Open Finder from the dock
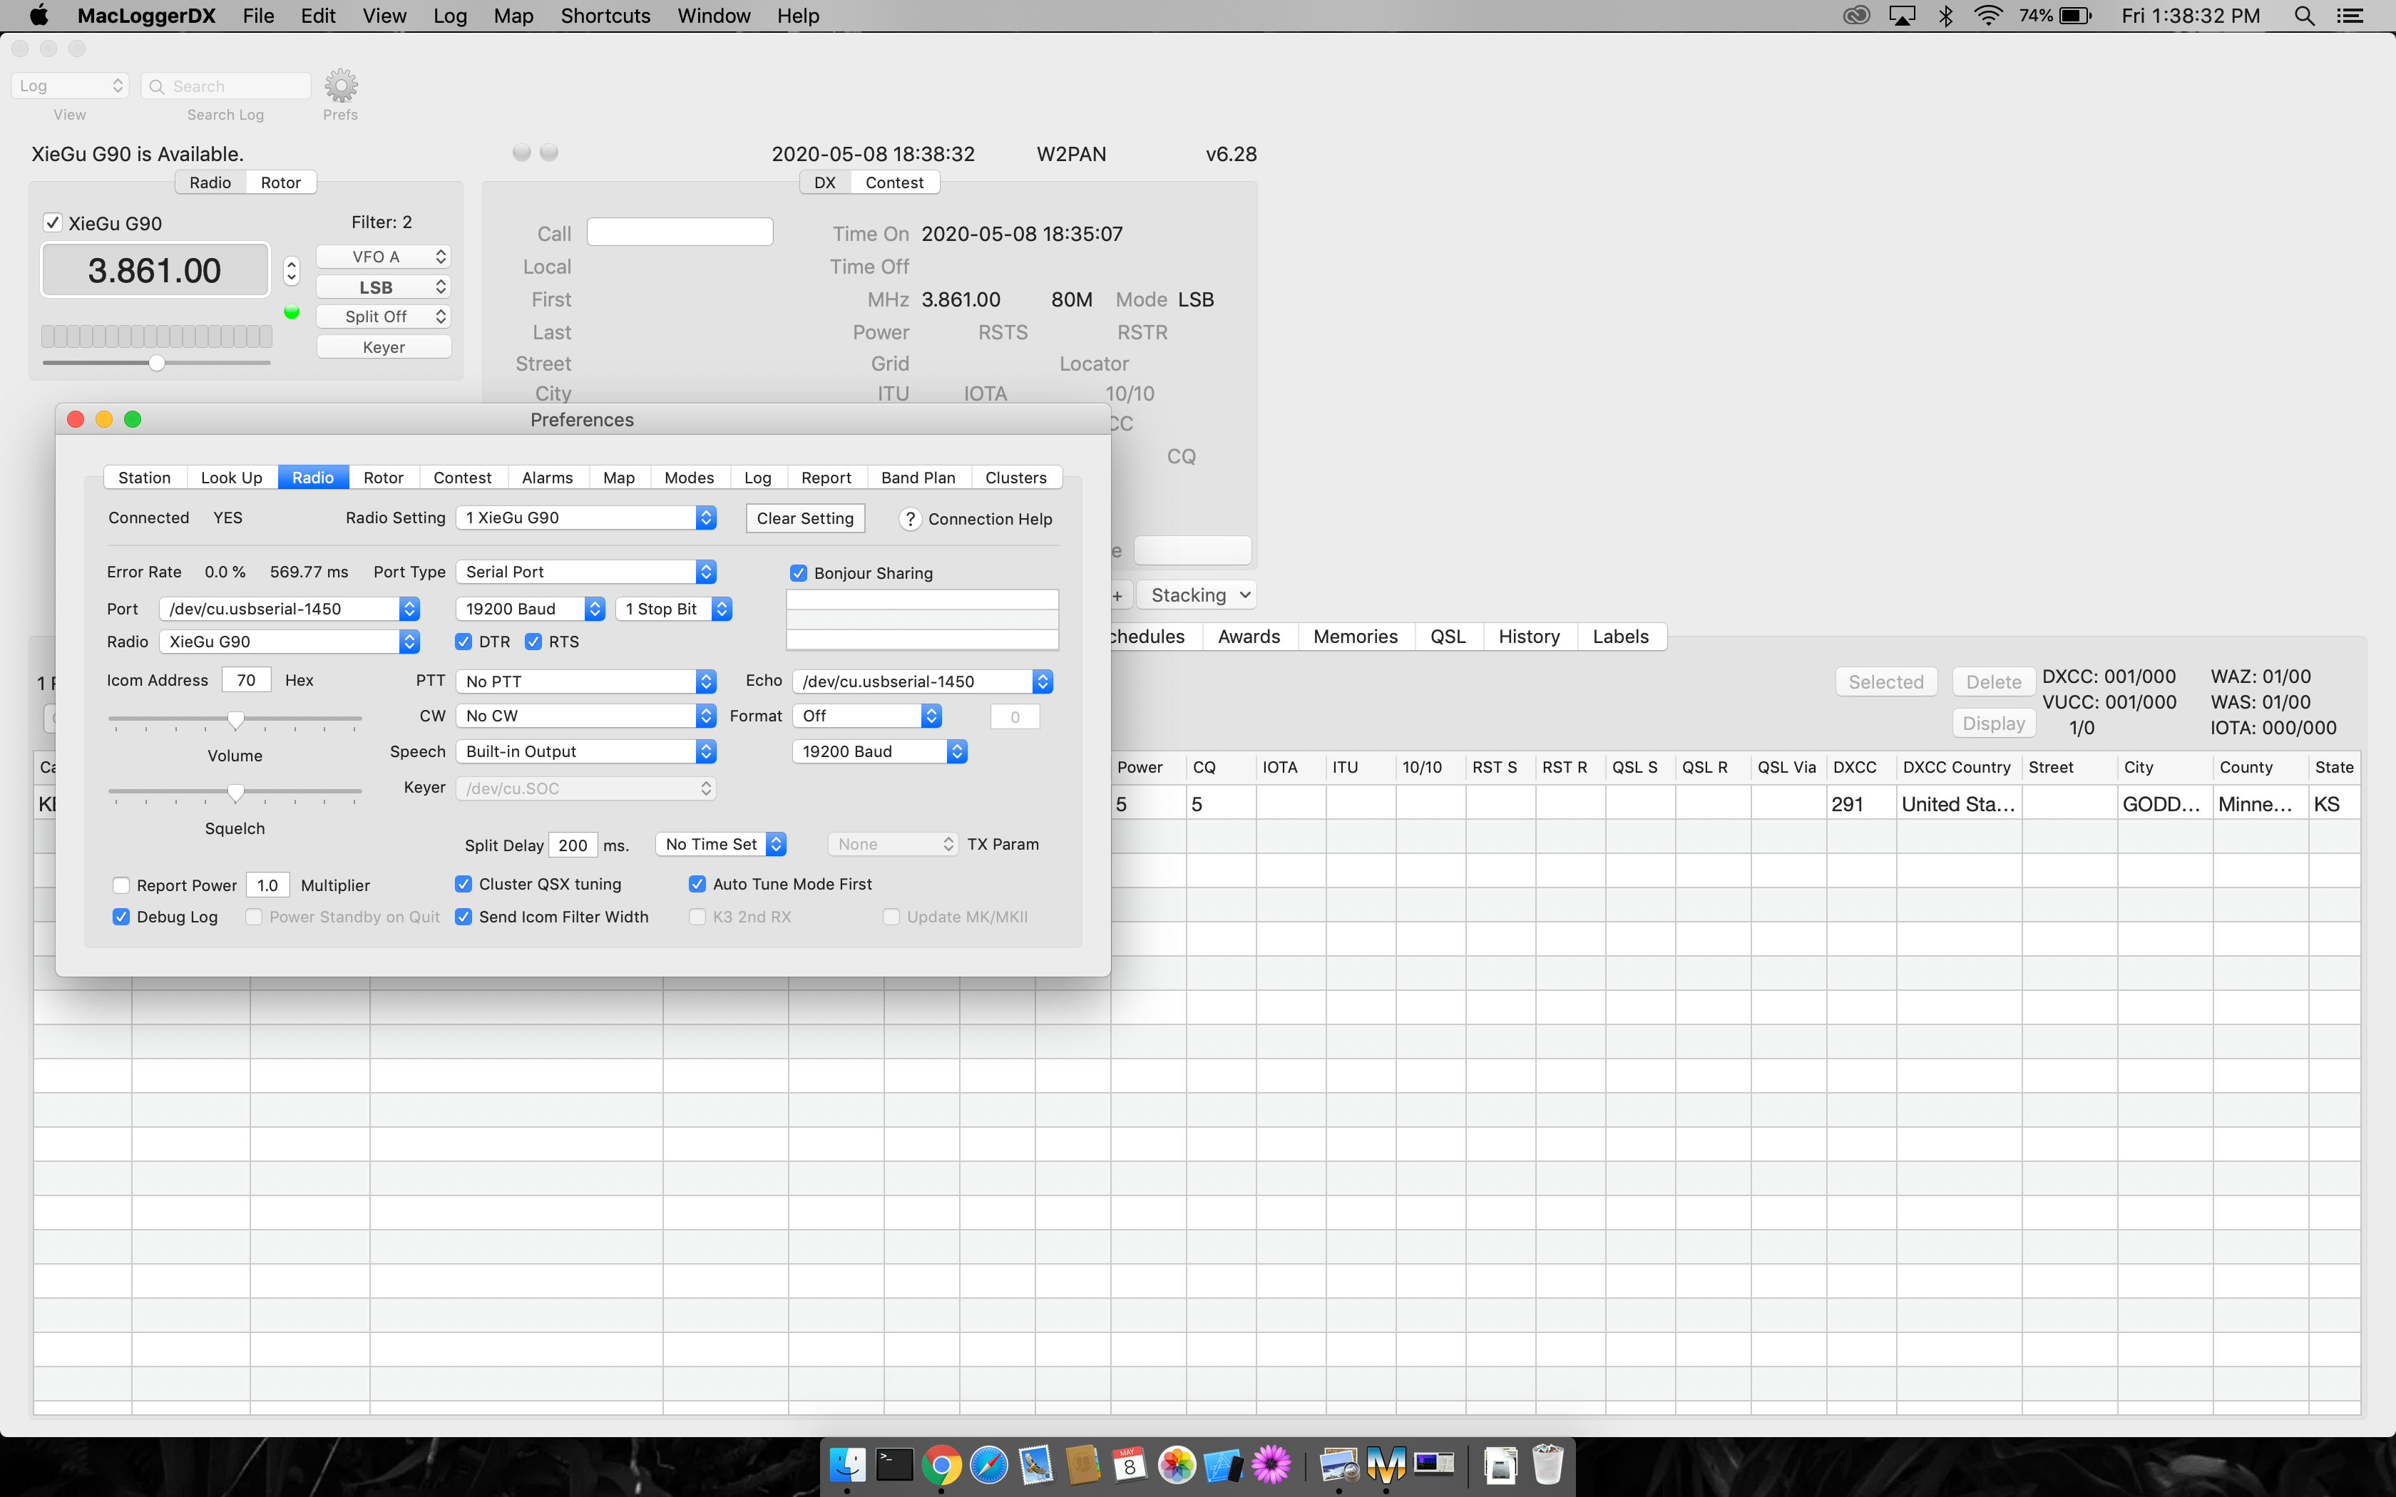 (847, 1464)
